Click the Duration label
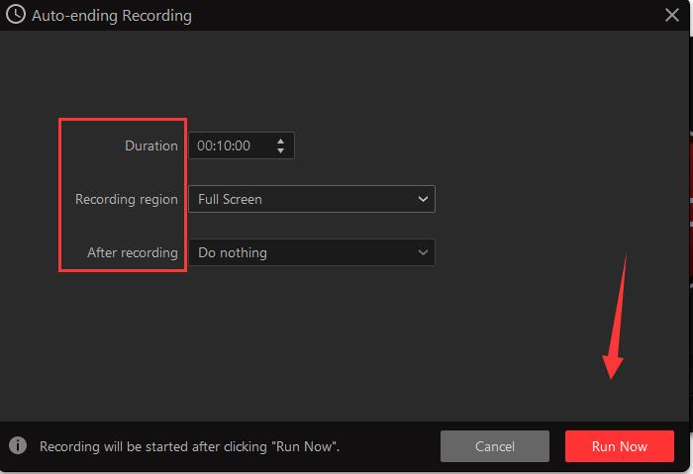The height and width of the screenshot is (474, 693). point(150,145)
